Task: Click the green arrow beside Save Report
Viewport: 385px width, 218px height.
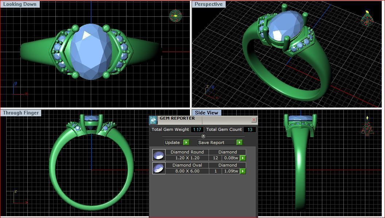Action: coord(239,143)
